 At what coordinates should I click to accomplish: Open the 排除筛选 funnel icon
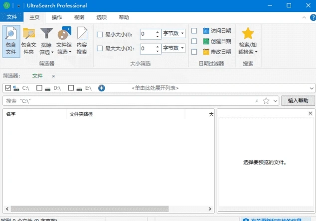(46, 33)
